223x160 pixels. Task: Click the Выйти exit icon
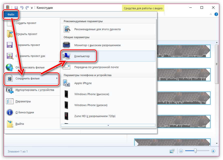10,124
